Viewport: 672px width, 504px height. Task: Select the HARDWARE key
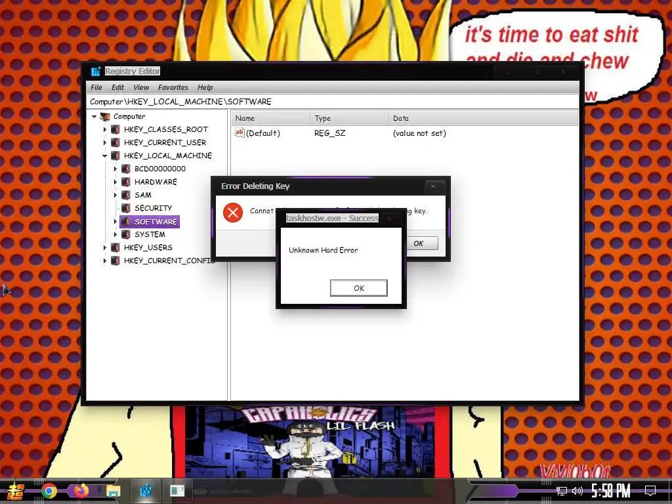point(156,182)
